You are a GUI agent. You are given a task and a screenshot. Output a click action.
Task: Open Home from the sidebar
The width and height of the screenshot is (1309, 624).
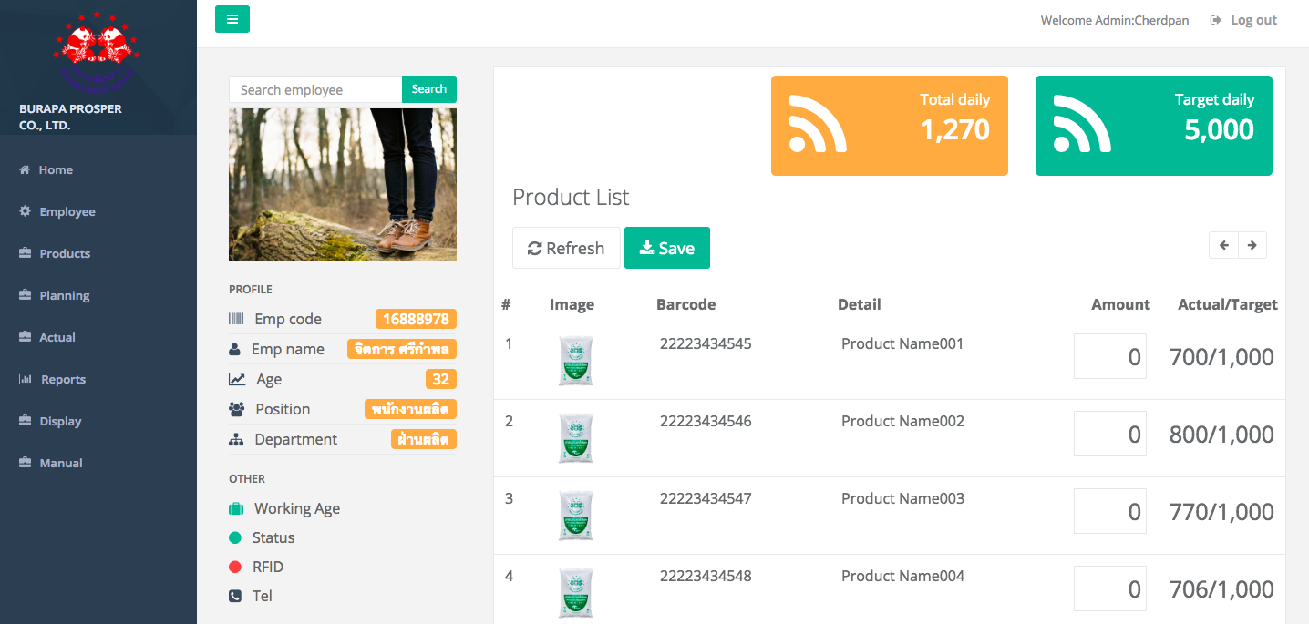pos(56,169)
